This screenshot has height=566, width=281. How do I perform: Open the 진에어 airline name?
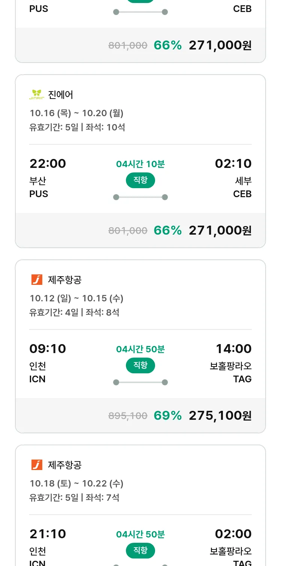(61, 95)
